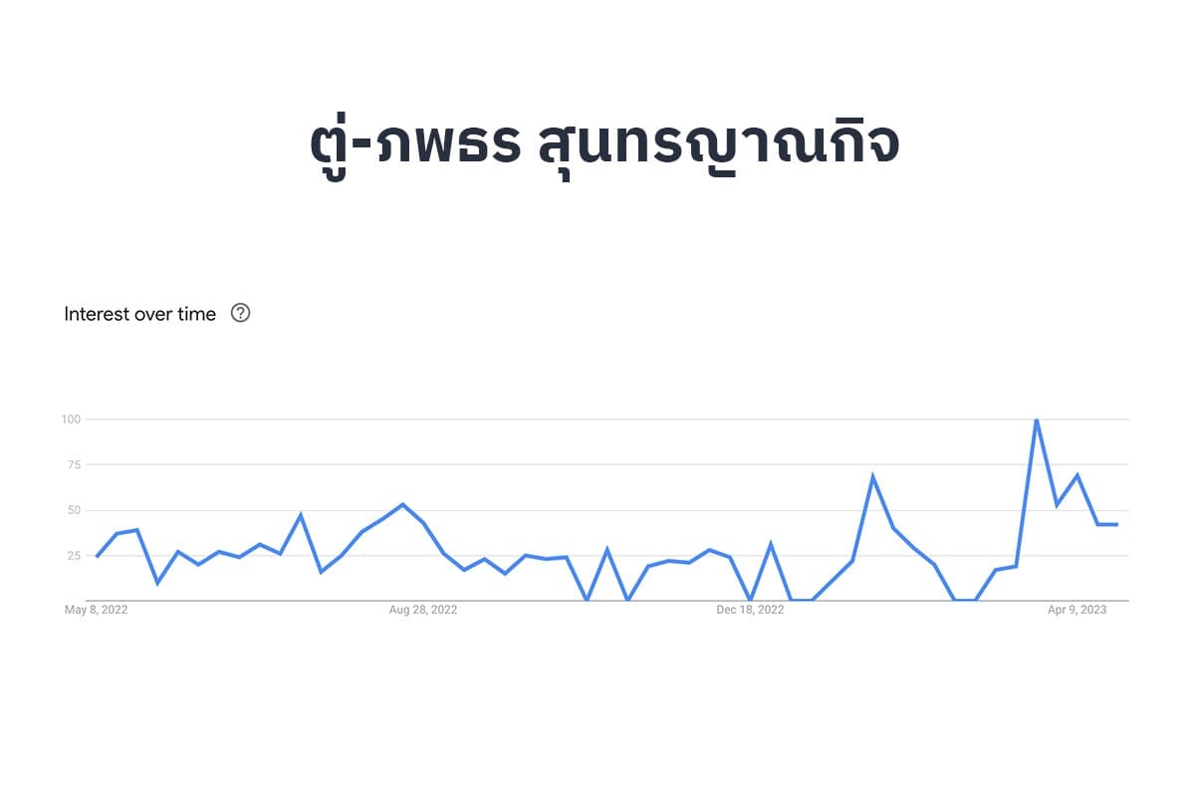
Task: Select the Dec 18, 2022 axis label
Action: pyautogui.click(x=750, y=610)
